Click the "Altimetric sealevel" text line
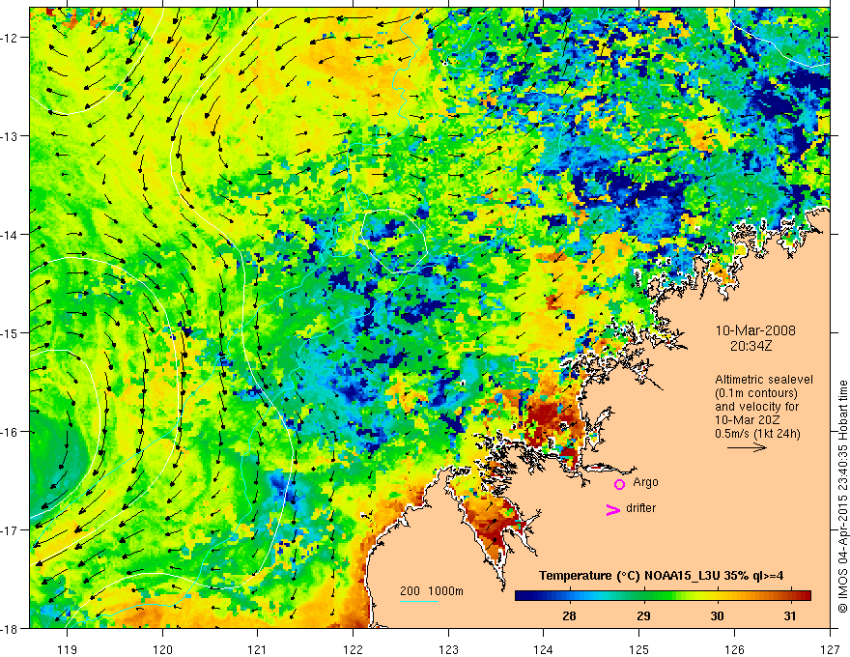This screenshot has width=850, height=657. 764,380
